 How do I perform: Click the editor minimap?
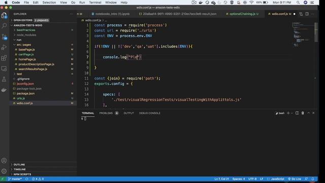click(x=303, y=34)
